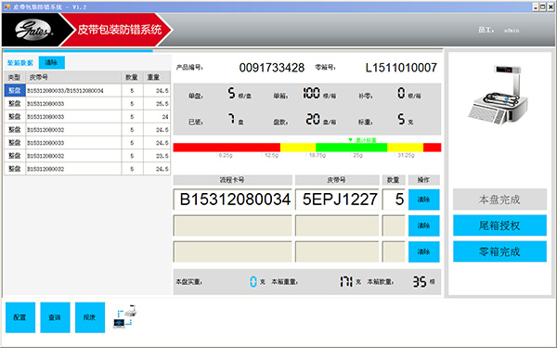Click the 报废 button in the bottom bar

pos(90,317)
